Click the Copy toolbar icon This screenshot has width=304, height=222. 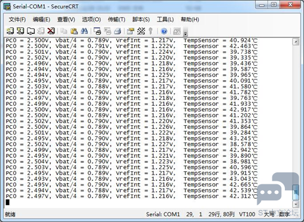click(64, 31)
